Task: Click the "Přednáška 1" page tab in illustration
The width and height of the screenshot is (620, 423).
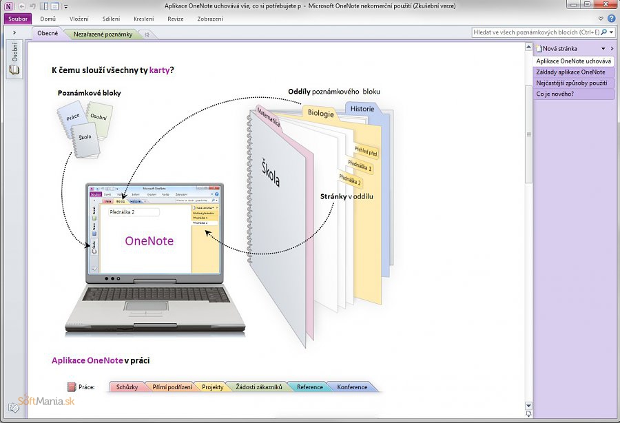Action: [x=360, y=165]
